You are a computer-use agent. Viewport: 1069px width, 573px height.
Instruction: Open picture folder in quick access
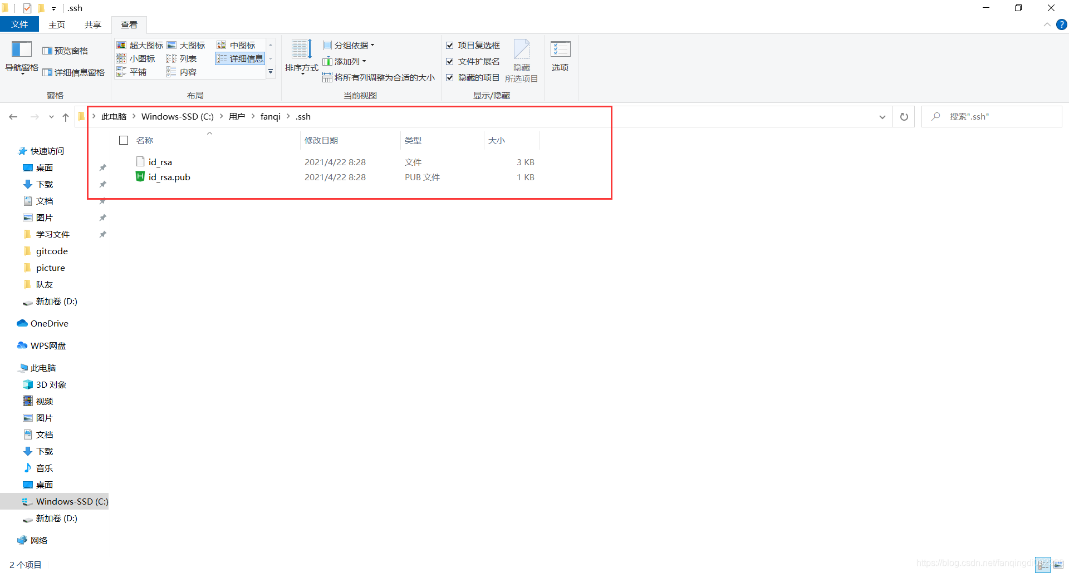[50, 268]
